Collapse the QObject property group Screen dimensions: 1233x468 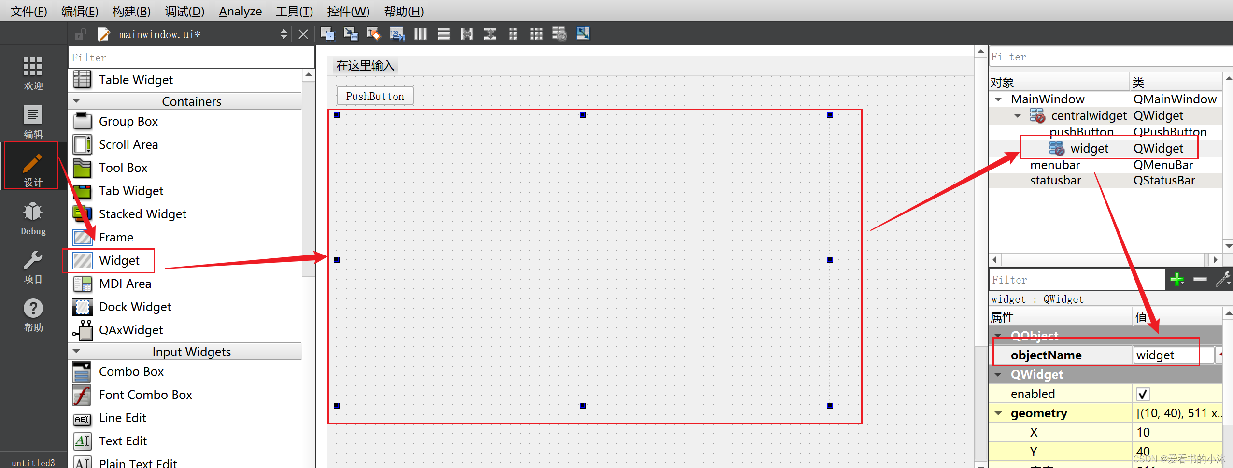click(998, 336)
